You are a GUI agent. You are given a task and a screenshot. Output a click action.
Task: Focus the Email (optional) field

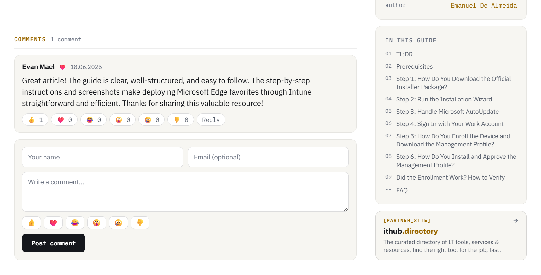[268, 157]
